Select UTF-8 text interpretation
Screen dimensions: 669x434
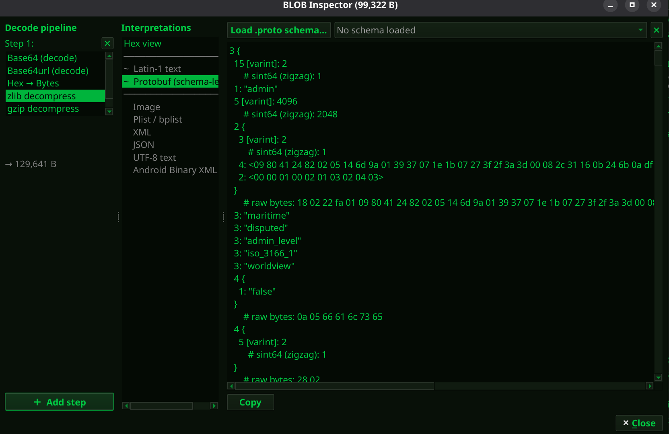pos(170,158)
